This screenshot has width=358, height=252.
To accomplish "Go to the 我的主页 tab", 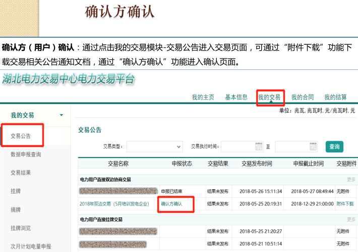I will tap(203, 97).
